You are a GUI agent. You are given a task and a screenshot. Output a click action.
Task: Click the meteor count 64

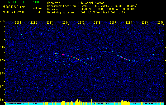(x=38, y=12)
